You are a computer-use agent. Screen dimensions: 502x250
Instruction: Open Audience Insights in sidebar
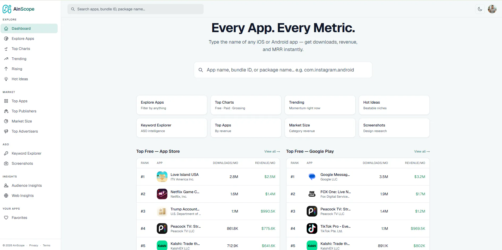(x=29, y=185)
